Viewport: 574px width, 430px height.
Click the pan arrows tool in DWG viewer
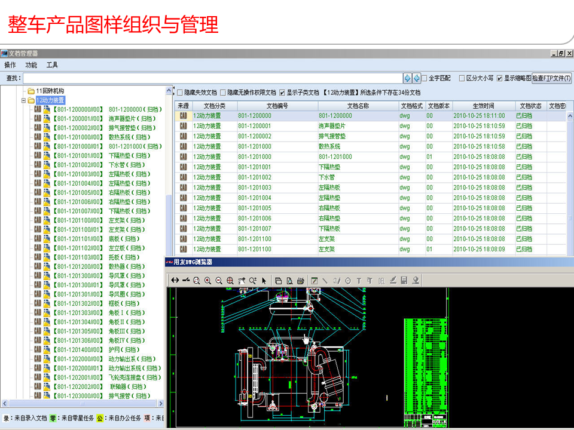(x=175, y=281)
